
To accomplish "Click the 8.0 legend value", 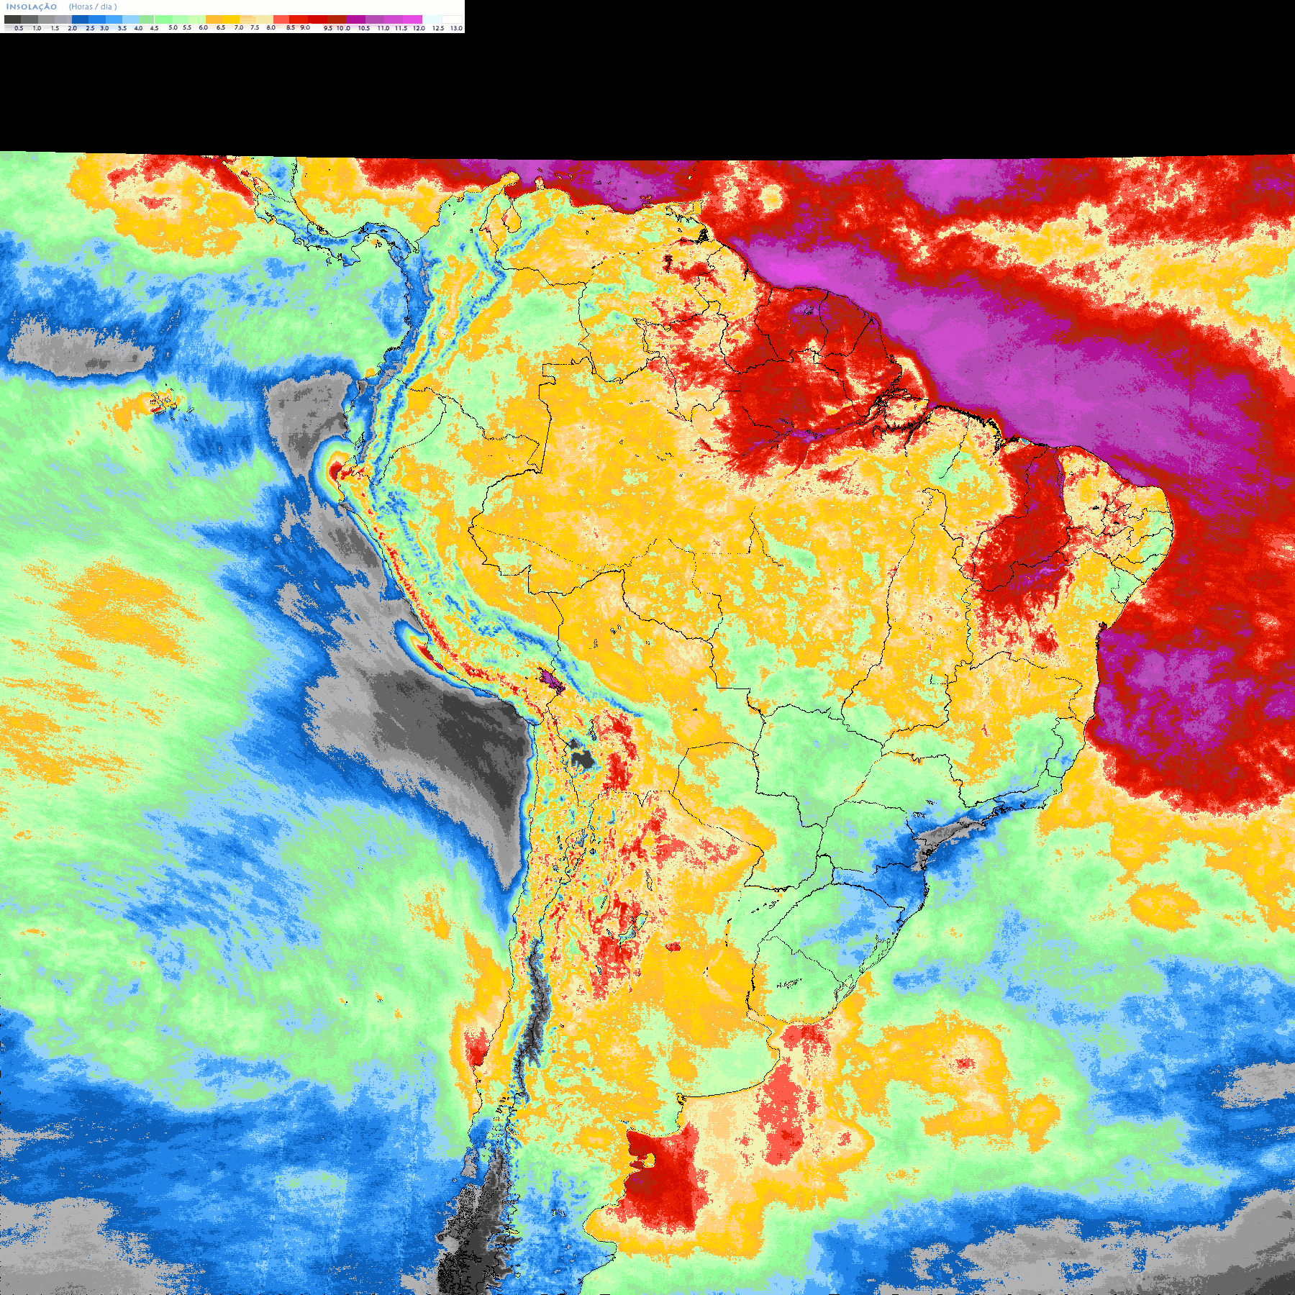I will point(271,27).
